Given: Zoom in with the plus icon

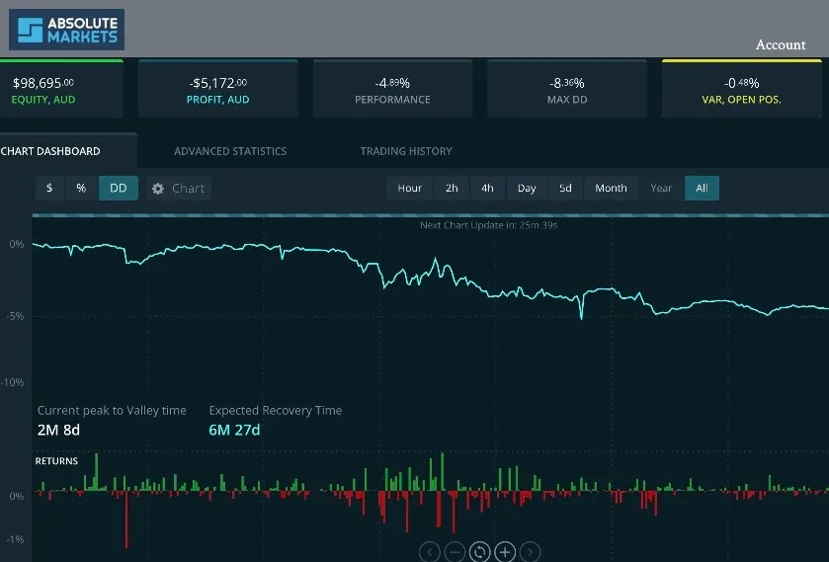Looking at the screenshot, I should point(505,551).
